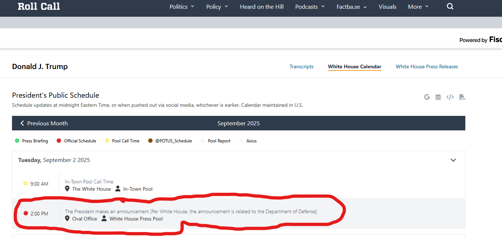Switch to the Transcripts tab
The height and width of the screenshot is (239, 502).
301,66
